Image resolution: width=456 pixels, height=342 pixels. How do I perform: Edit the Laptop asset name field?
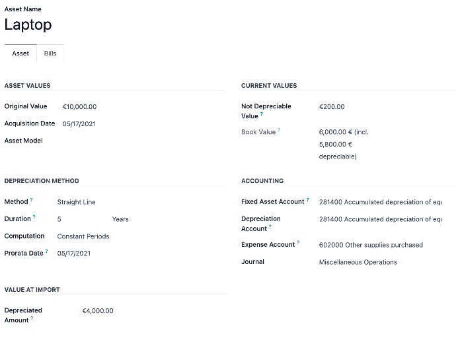point(28,25)
